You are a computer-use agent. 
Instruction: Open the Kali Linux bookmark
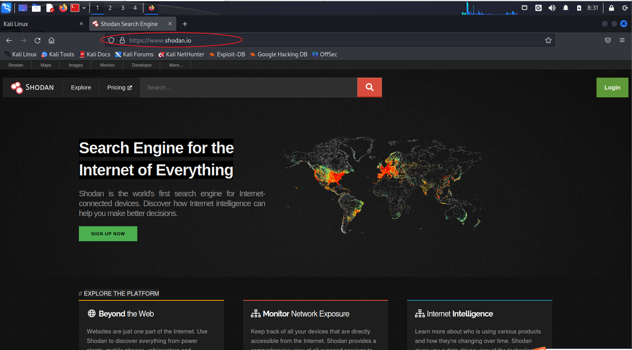[x=21, y=54]
